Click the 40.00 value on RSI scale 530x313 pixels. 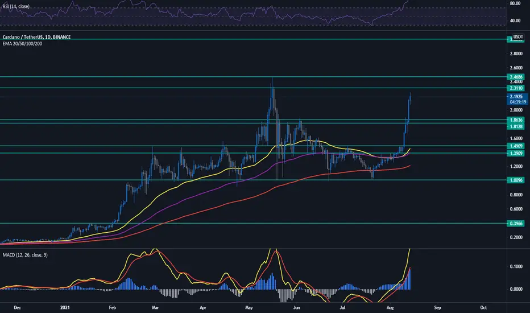point(515,20)
